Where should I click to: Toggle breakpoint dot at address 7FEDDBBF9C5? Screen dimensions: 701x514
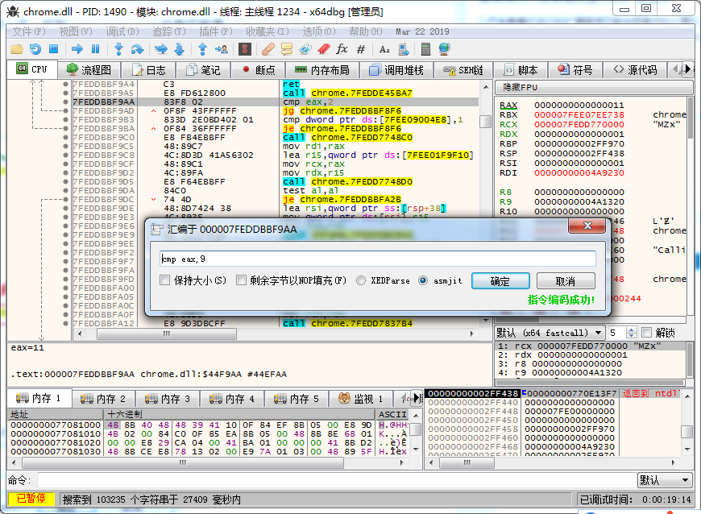66,146
